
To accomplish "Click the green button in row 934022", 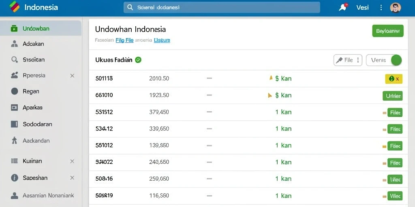I will pos(395,163).
